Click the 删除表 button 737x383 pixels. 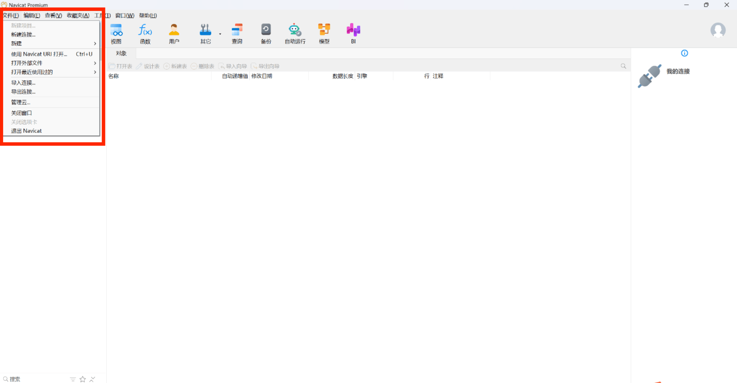(x=202, y=66)
